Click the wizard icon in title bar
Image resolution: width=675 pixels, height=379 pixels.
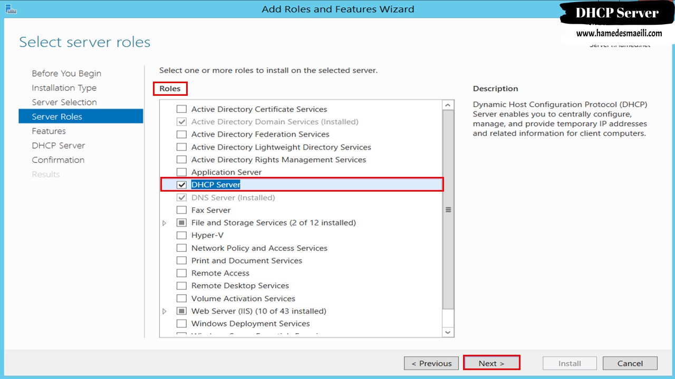10,9
